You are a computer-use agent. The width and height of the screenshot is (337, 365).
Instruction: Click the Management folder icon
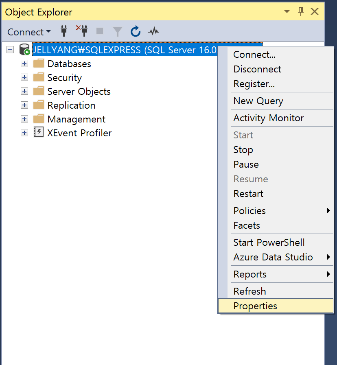39,118
